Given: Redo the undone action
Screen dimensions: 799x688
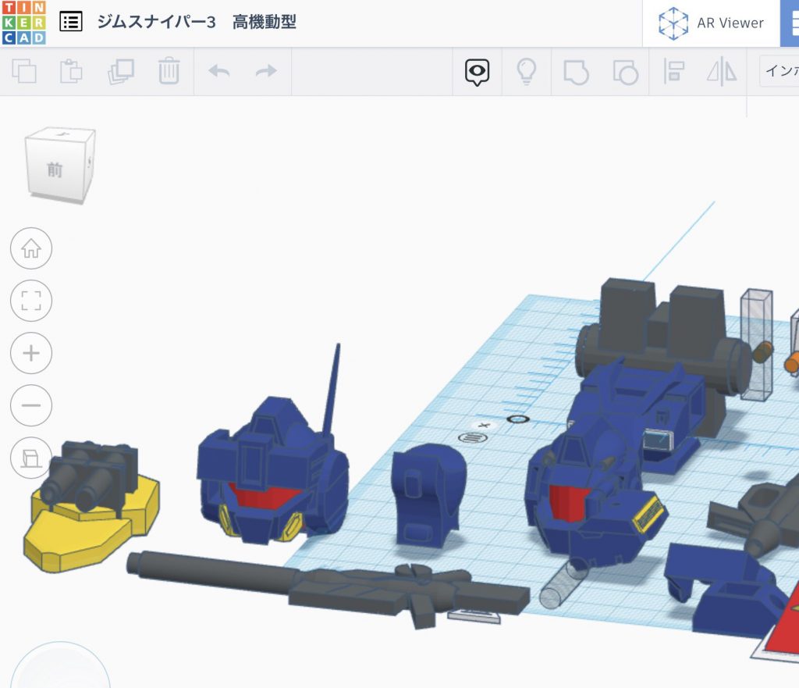Looking at the screenshot, I should (x=265, y=71).
